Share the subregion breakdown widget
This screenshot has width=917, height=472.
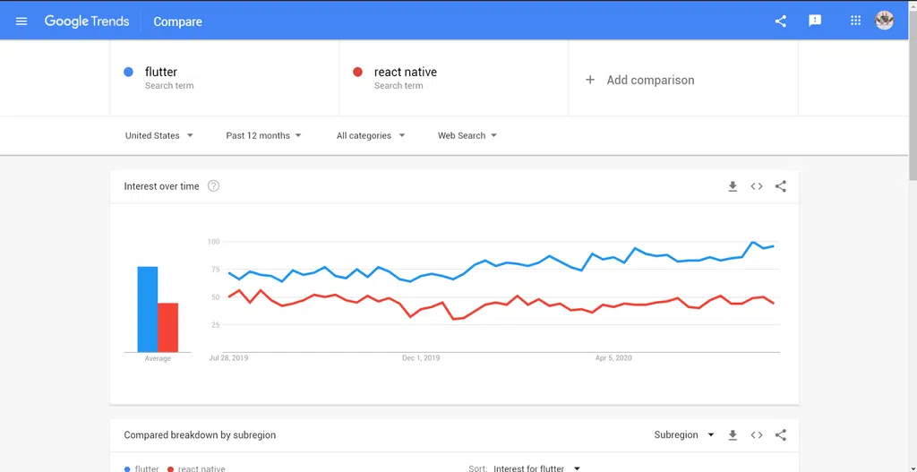pyautogui.click(x=781, y=435)
